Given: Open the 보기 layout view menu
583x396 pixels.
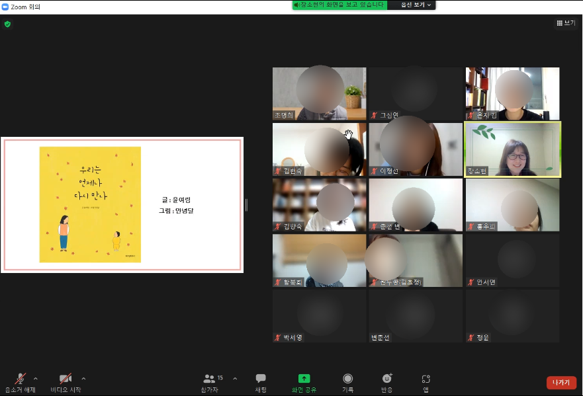Looking at the screenshot, I should pos(565,23).
